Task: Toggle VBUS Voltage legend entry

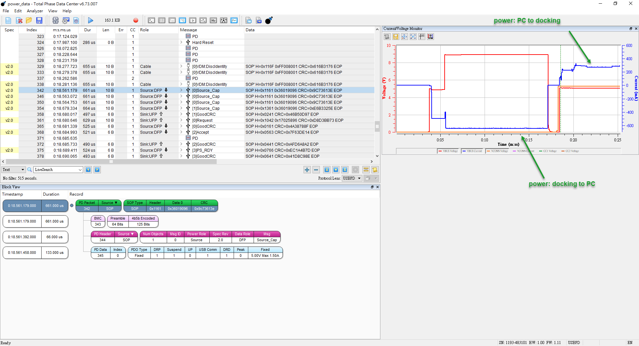Action: (x=448, y=151)
